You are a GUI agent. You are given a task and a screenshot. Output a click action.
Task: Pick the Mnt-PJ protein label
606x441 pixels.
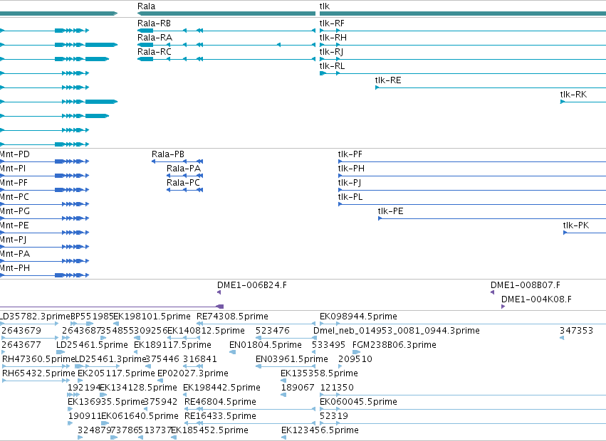13,240
